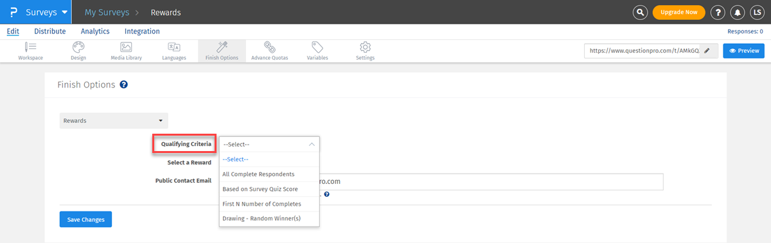This screenshot has width=771, height=243.
Task: Switch to the Integration tab
Action: [x=143, y=31]
